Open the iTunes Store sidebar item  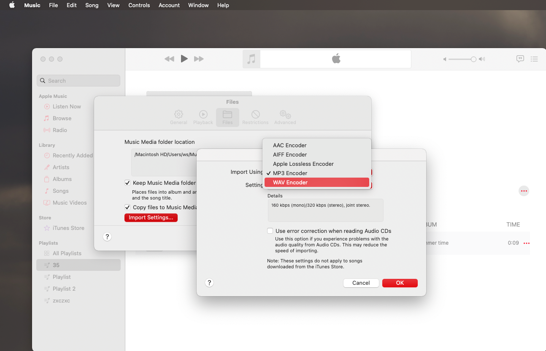[x=68, y=228]
